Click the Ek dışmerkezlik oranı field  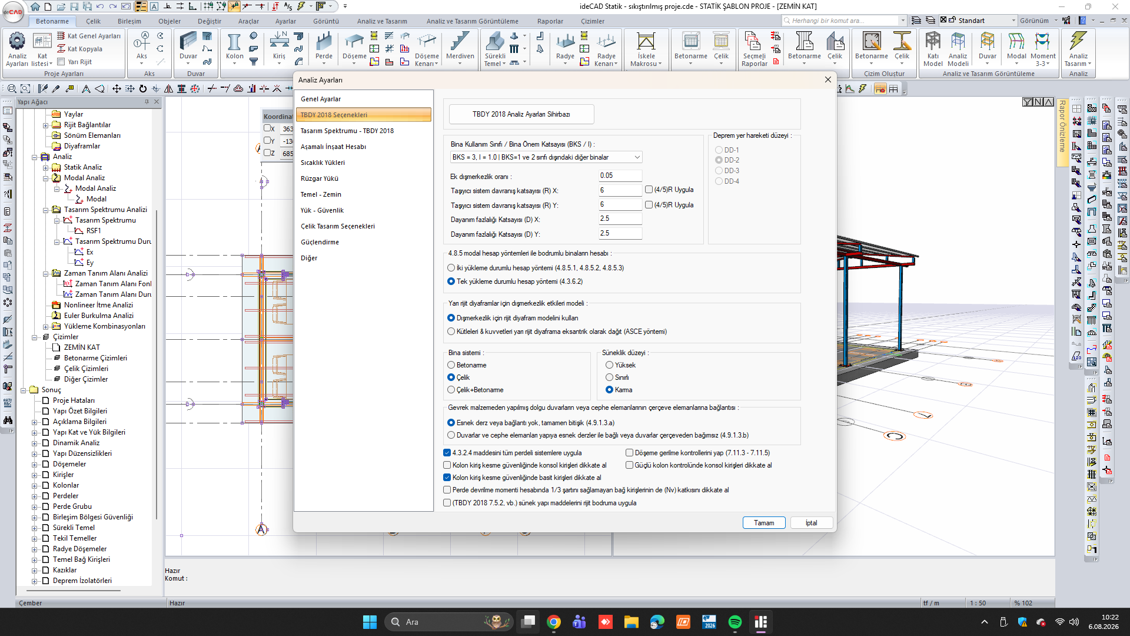[620, 175]
